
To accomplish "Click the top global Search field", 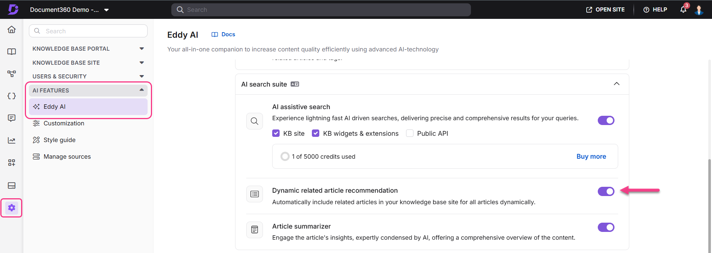I will 321,10.
